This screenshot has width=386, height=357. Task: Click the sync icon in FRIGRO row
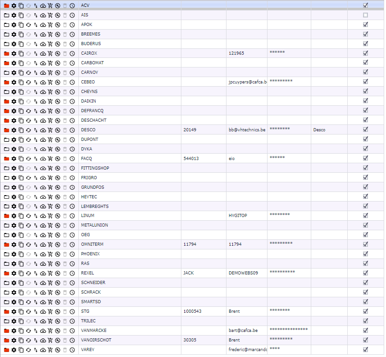coord(29,178)
